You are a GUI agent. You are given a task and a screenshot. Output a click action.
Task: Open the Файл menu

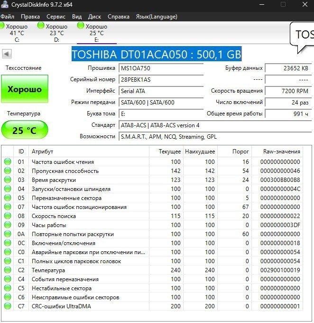[8, 17]
